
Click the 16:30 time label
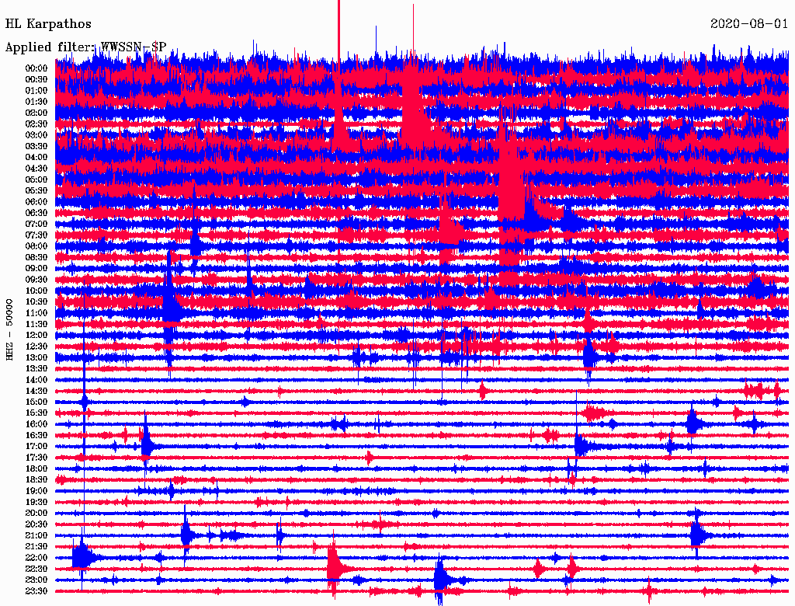36,436
